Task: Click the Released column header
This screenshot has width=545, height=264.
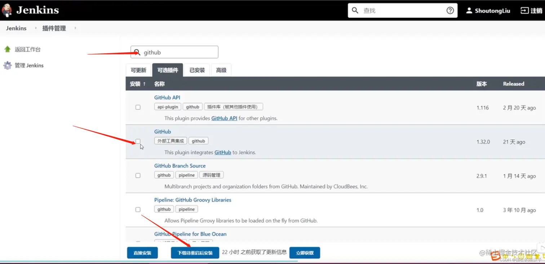Action: coord(514,84)
